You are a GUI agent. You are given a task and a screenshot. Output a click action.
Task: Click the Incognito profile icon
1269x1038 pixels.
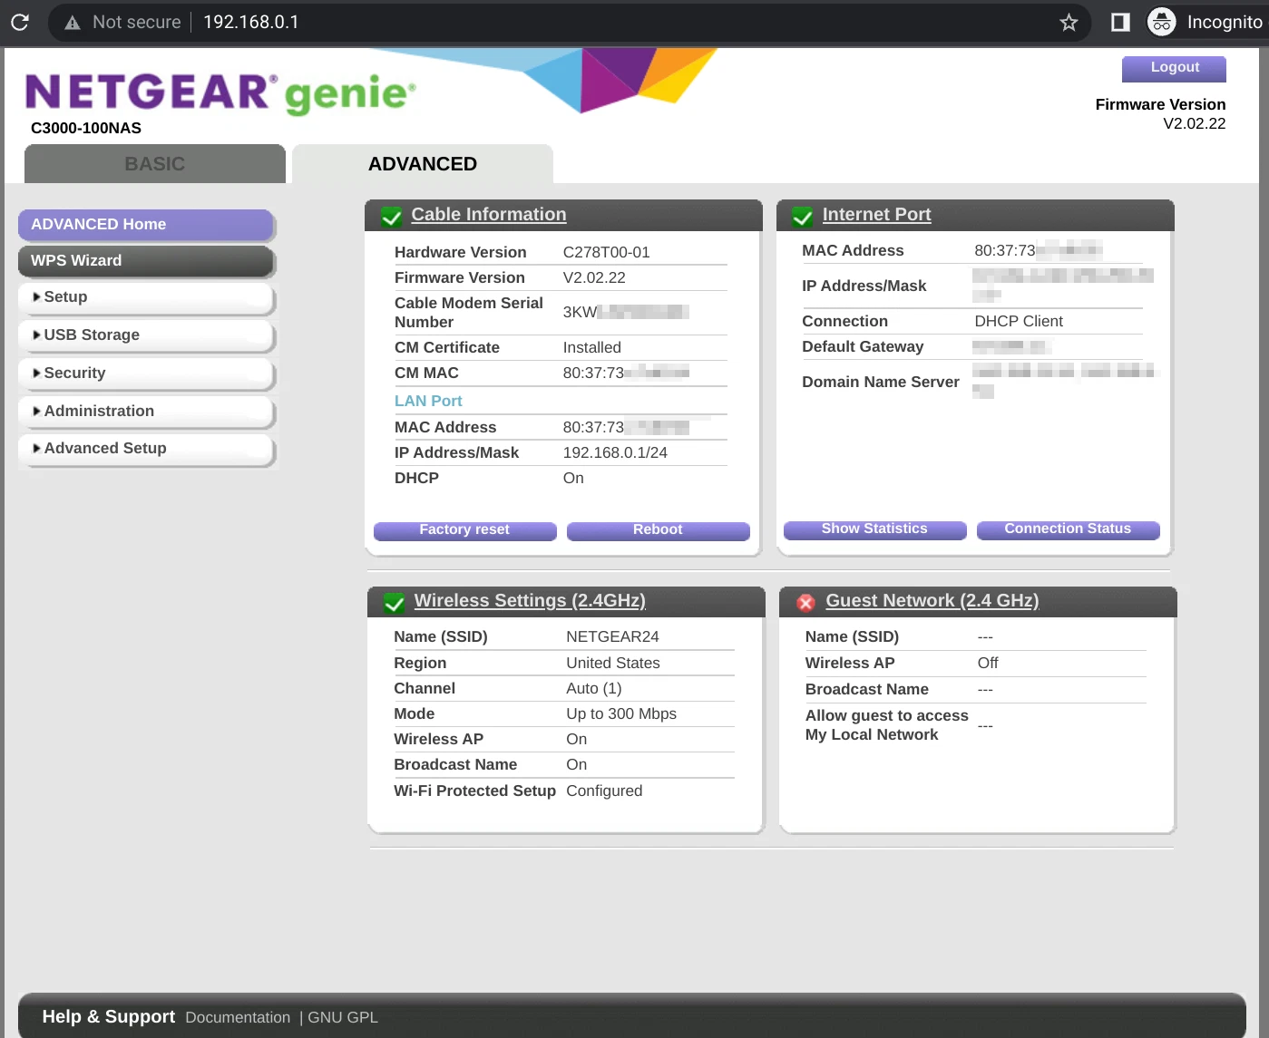tap(1162, 22)
